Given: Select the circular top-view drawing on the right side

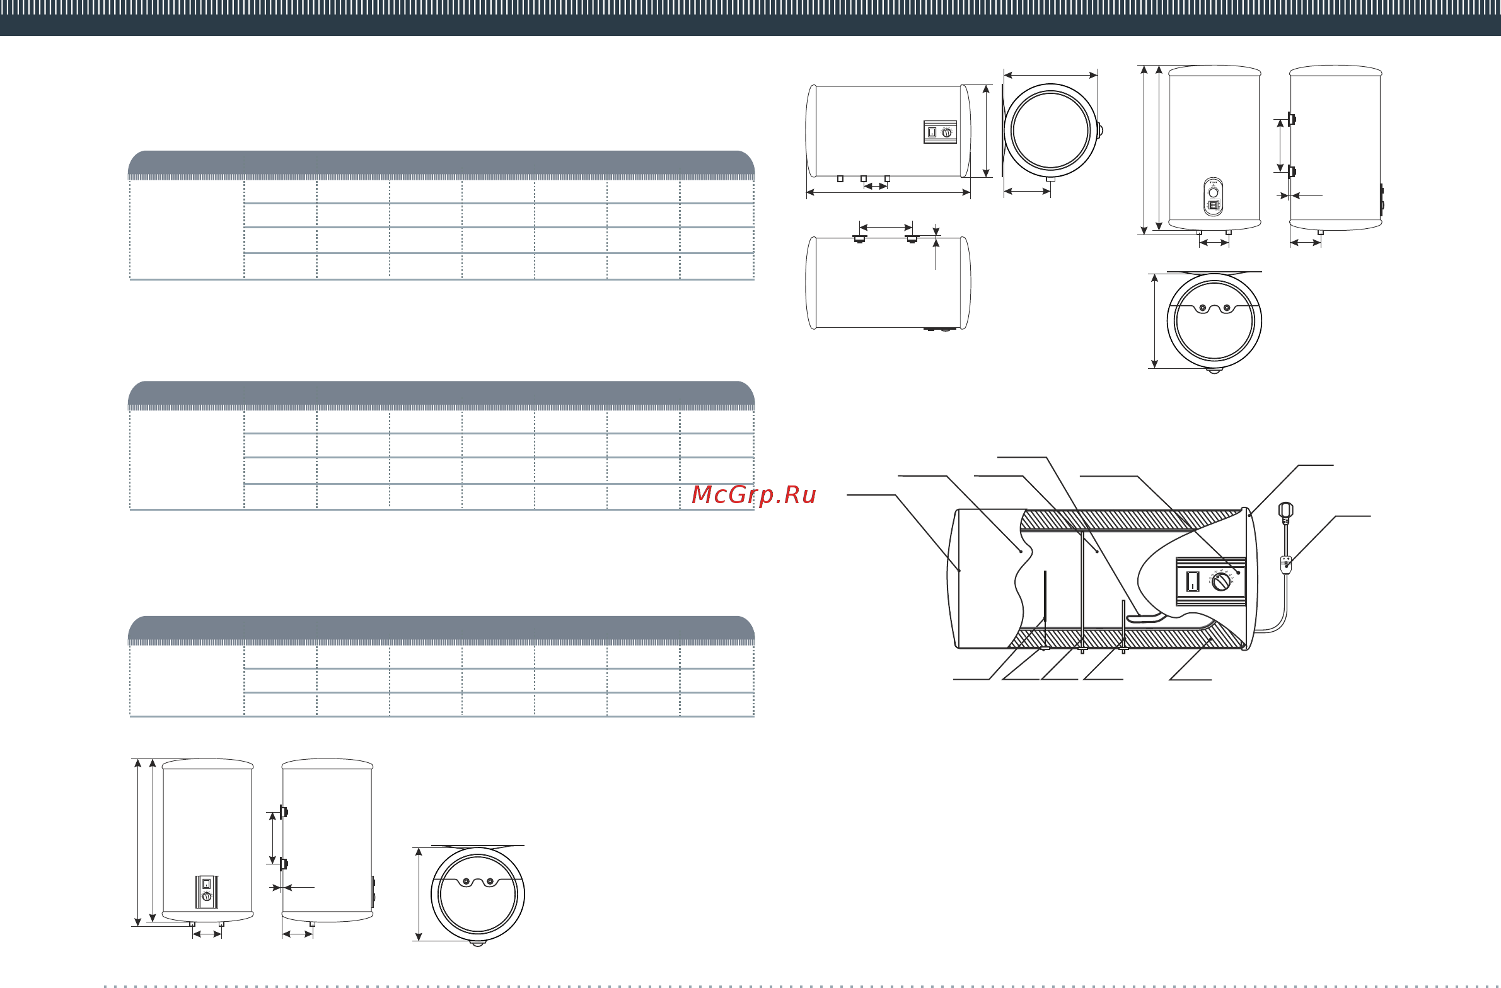Looking at the screenshot, I should (x=1214, y=322).
